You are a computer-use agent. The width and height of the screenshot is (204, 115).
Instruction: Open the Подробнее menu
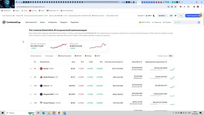(x=75, y=22)
